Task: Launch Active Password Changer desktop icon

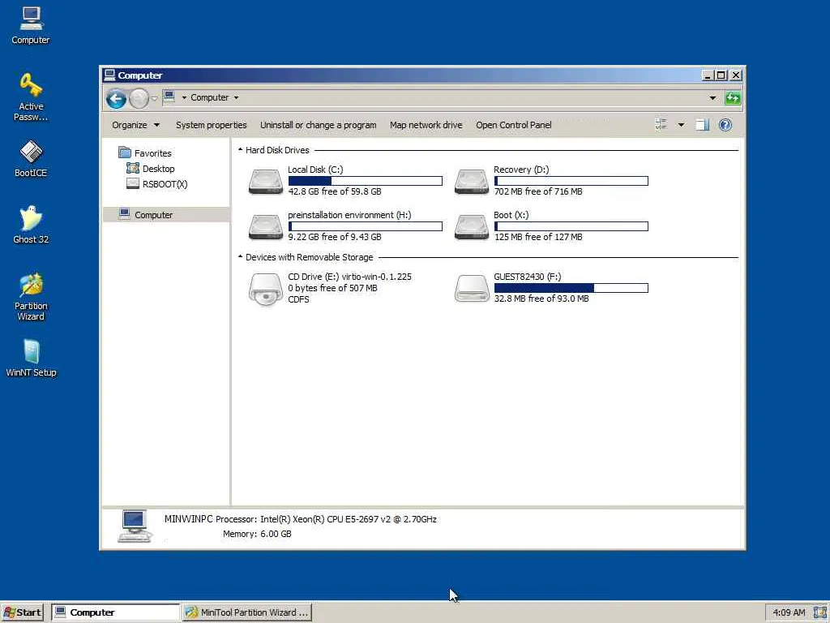Action: pyautogui.click(x=31, y=97)
